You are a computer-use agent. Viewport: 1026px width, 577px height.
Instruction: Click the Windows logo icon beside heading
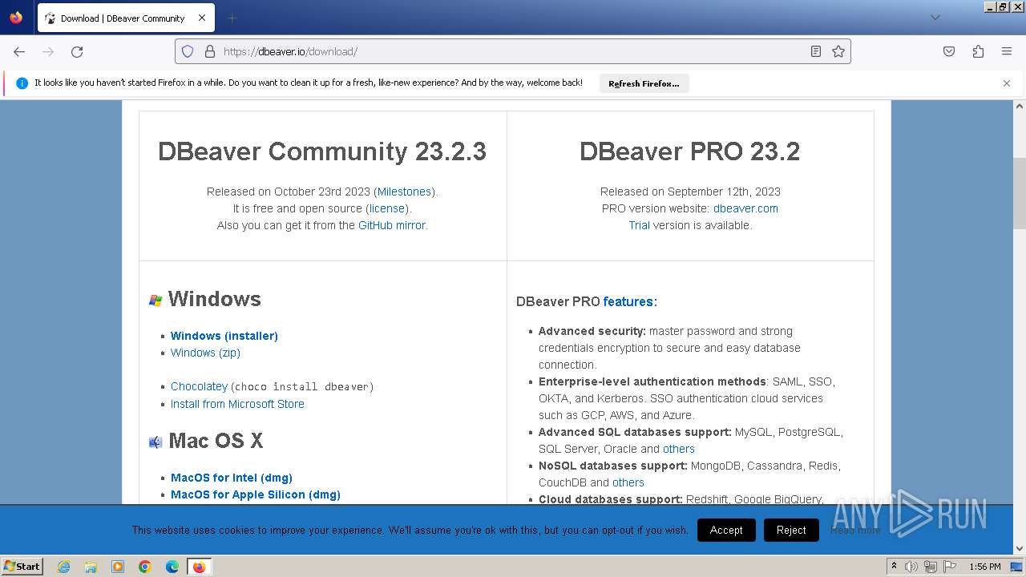click(x=156, y=301)
